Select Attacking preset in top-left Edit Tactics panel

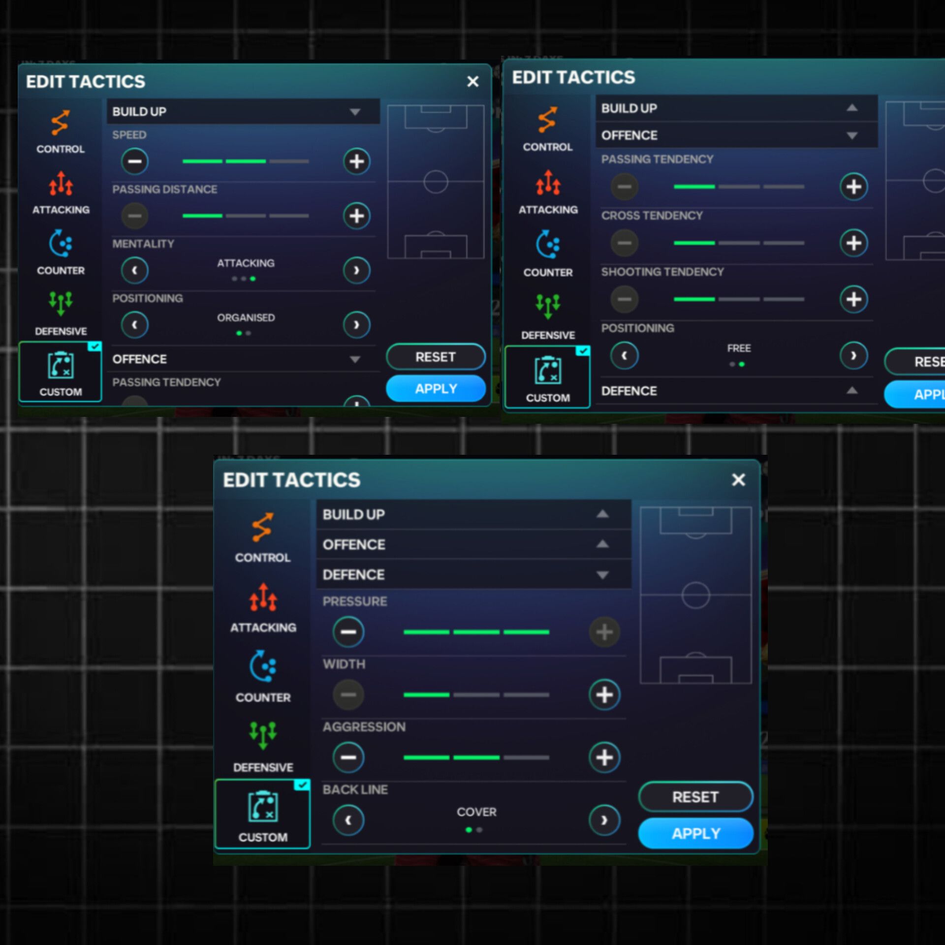61,193
